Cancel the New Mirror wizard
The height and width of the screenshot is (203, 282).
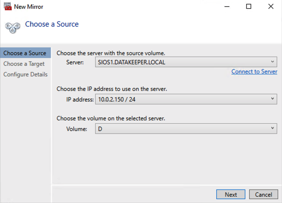pos(264,194)
